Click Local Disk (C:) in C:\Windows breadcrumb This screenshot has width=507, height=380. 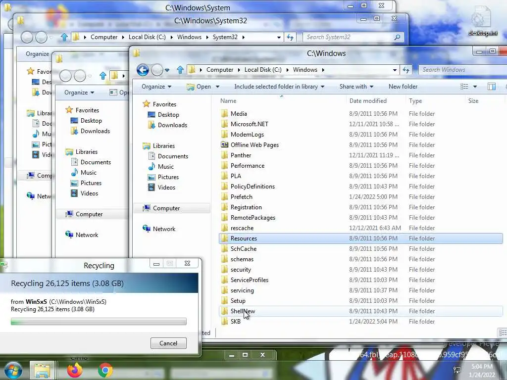point(263,70)
